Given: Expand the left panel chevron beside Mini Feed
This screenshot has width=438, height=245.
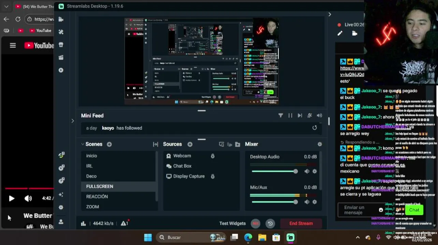Looking at the screenshot, I should click(72, 121).
